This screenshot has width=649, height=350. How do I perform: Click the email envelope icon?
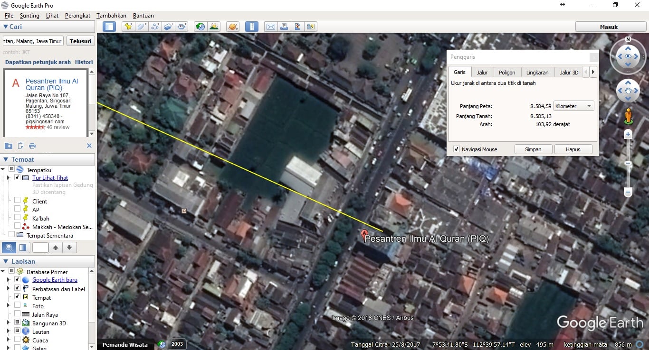point(270,27)
